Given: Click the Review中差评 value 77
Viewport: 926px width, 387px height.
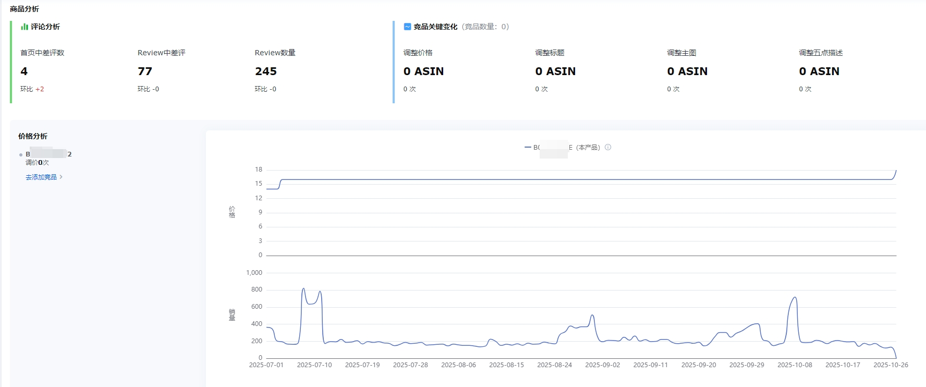Looking at the screenshot, I should 145,71.
